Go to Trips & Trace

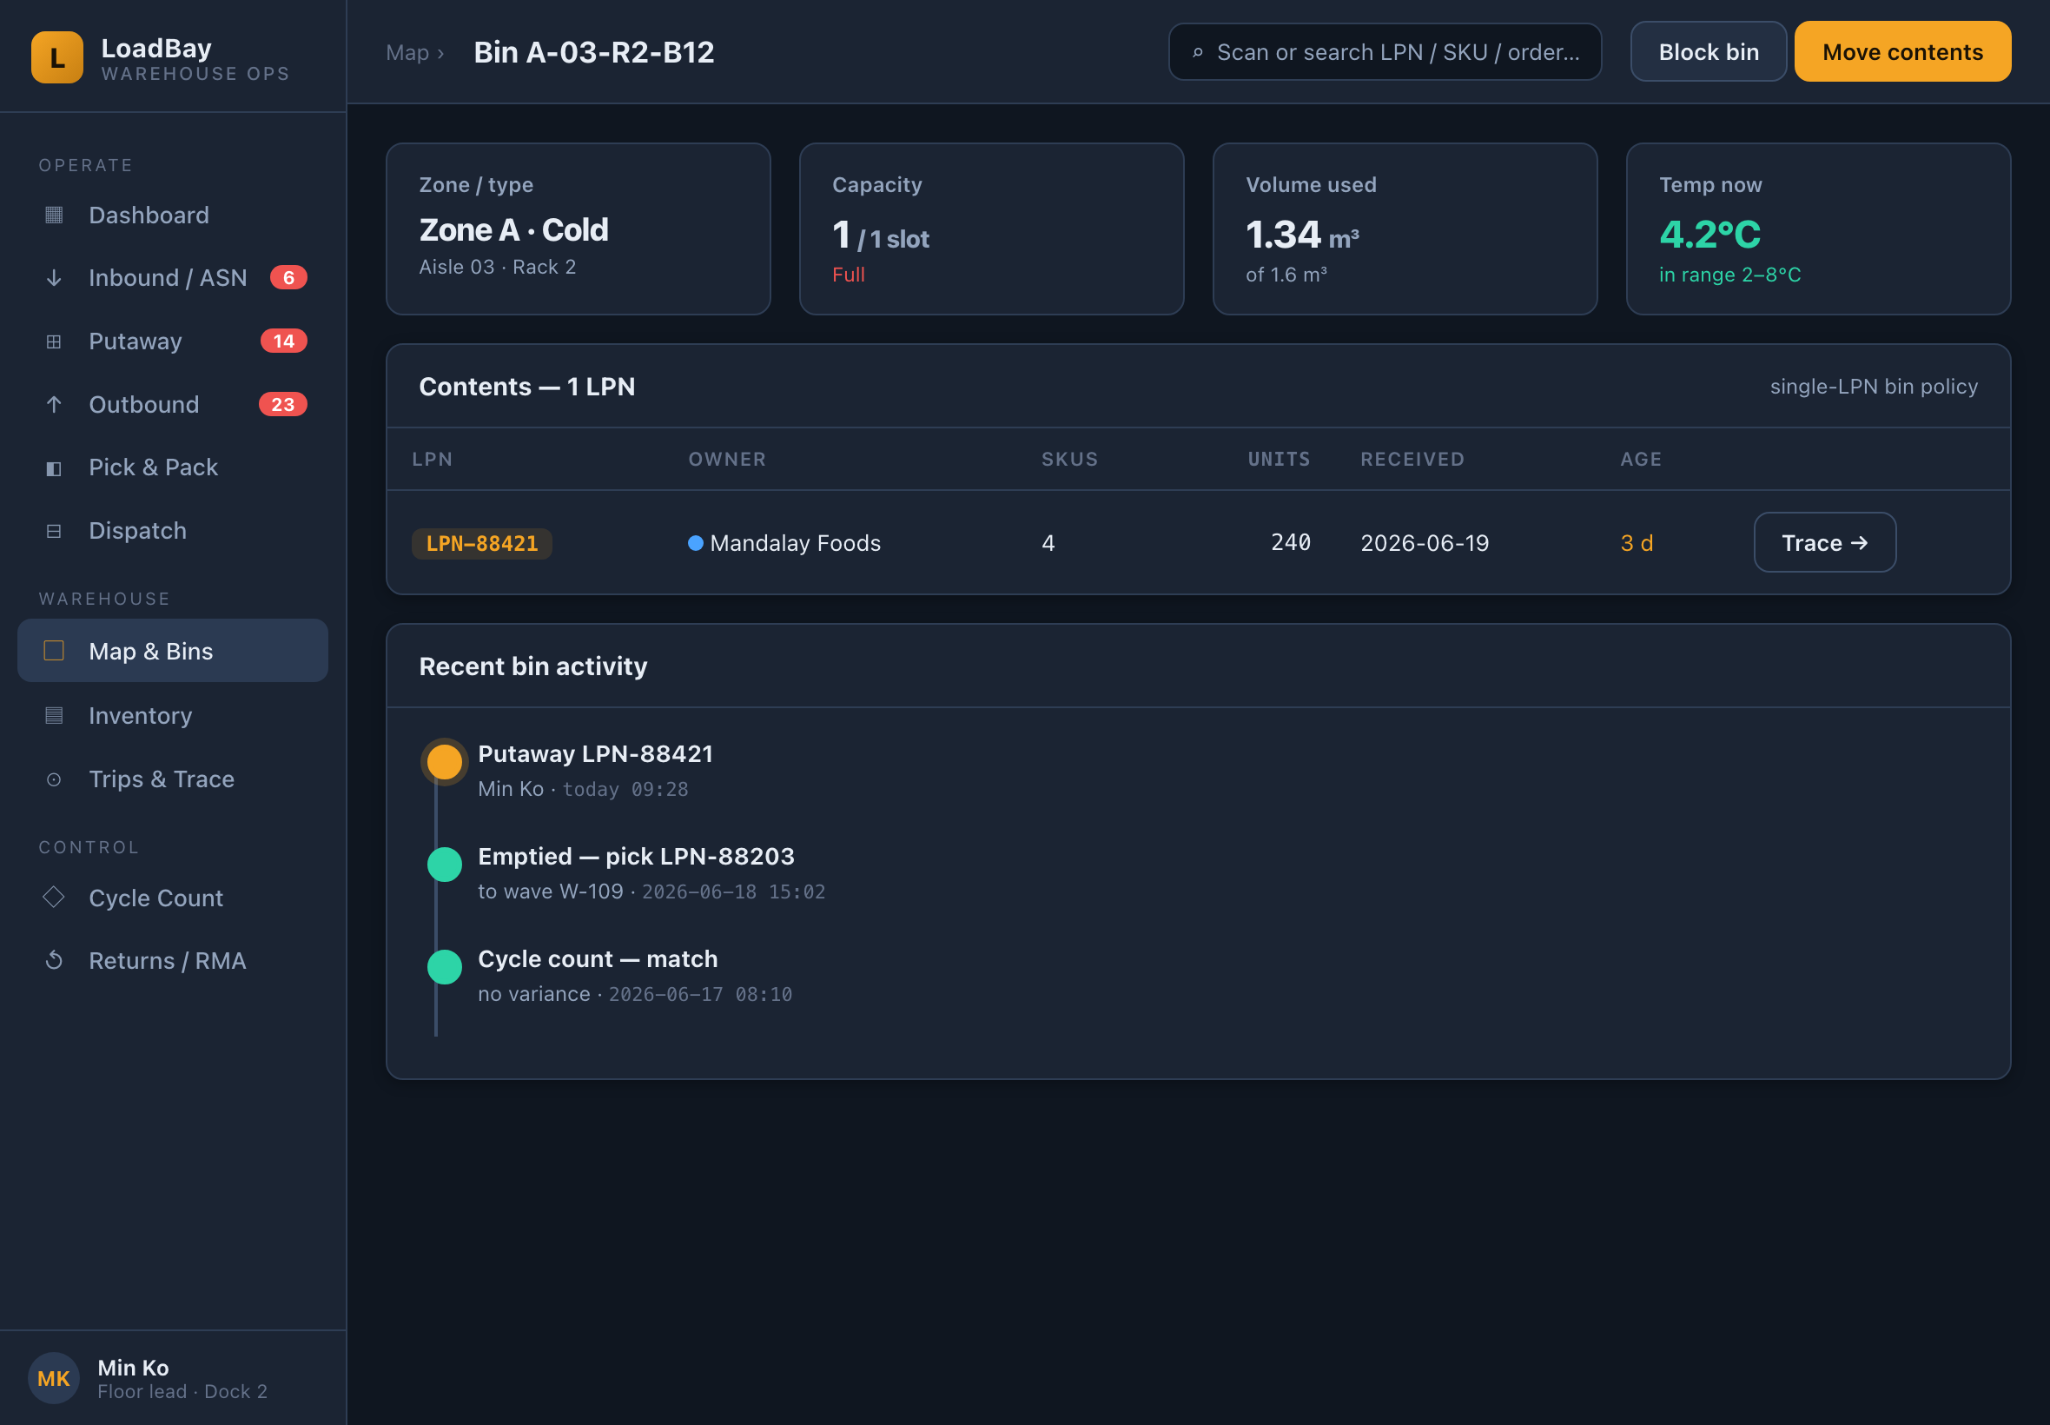coord(173,779)
